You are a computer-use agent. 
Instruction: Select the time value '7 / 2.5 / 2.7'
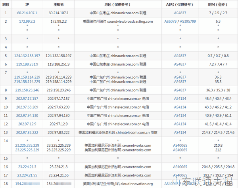tap(218, 13)
